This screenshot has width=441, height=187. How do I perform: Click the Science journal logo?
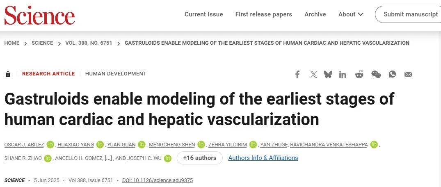pyautogui.click(x=40, y=15)
